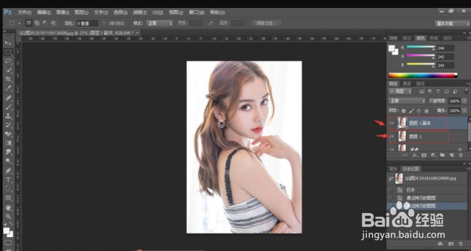The height and width of the screenshot is (251, 471).
Task: Switch to the 通道 channels tab
Action: [x=406, y=84]
